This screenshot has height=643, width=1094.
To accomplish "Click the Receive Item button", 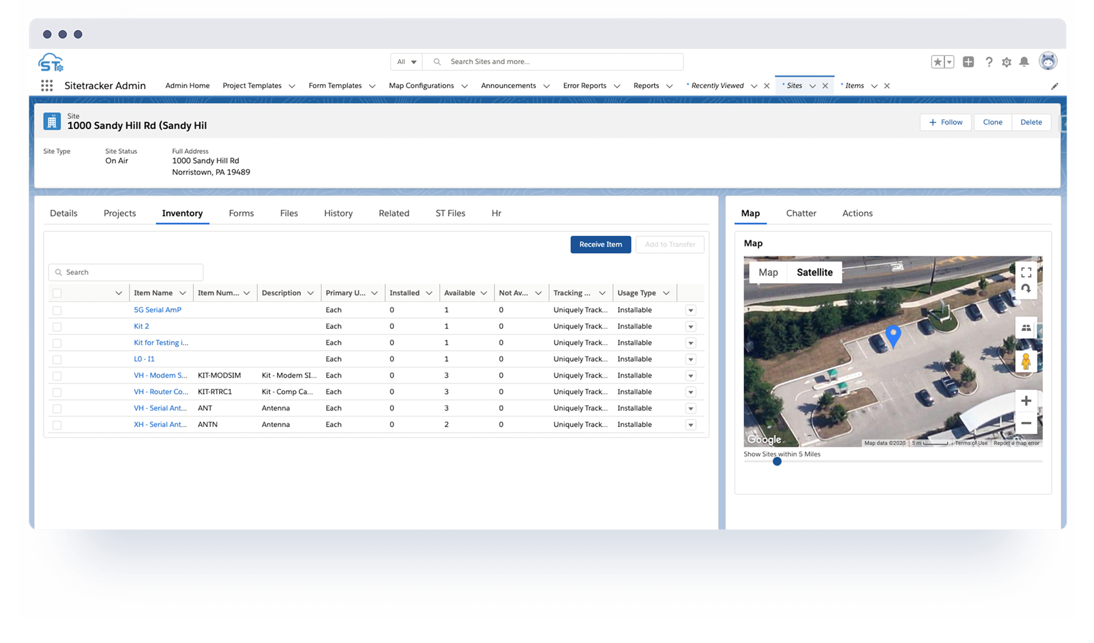I will pyautogui.click(x=601, y=244).
